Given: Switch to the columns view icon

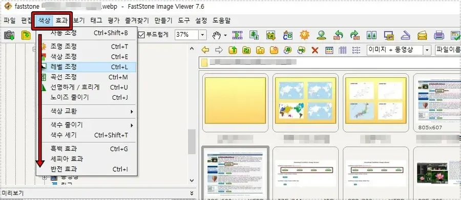Looking at the screenshot, I should point(343,50).
